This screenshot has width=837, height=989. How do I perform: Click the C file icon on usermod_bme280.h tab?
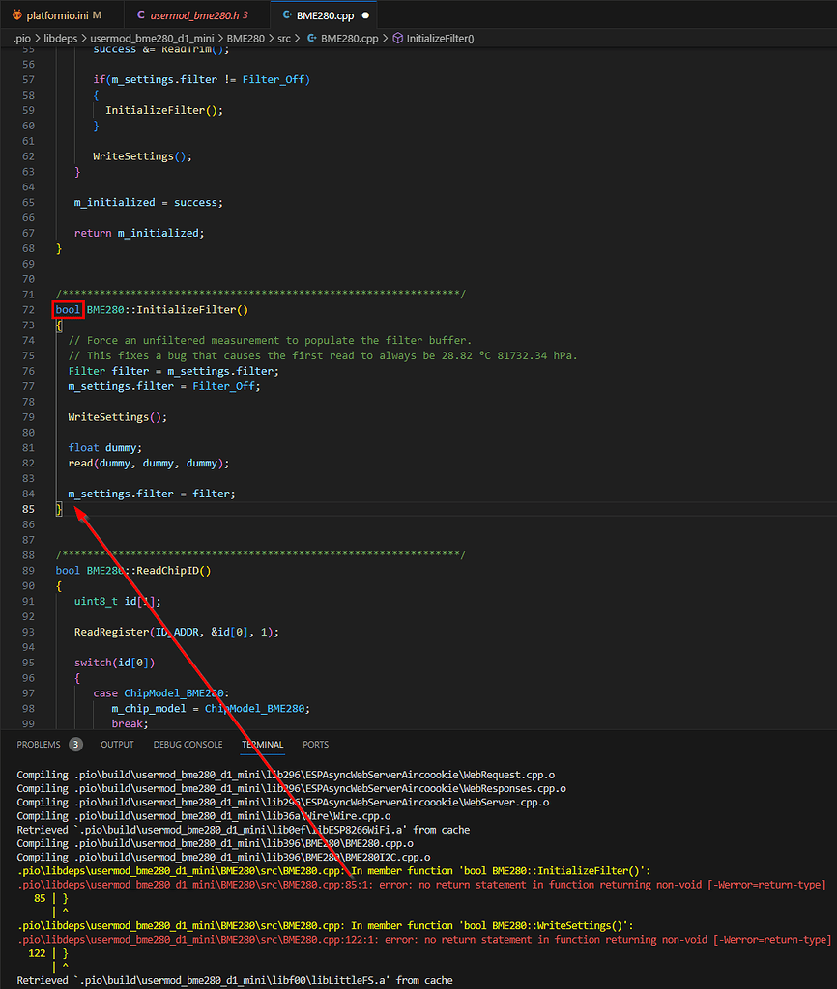point(141,15)
